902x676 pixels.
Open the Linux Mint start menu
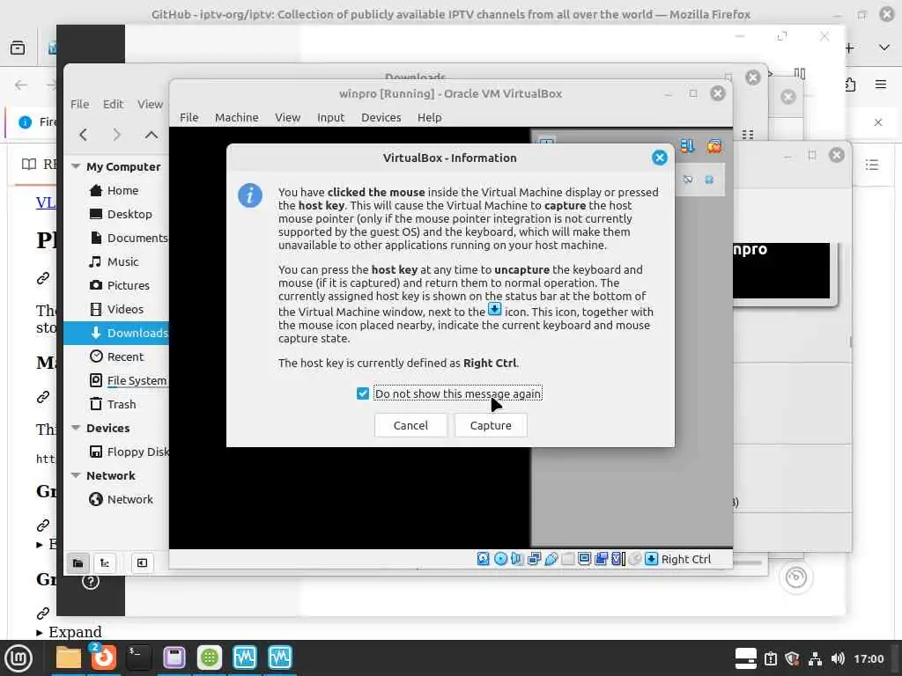point(18,658)
